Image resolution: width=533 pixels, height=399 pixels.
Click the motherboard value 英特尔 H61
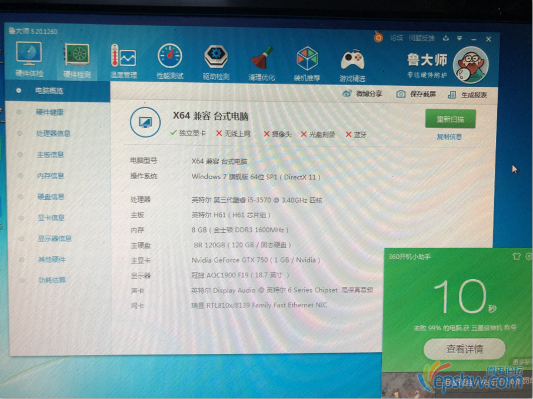[231, 215]
